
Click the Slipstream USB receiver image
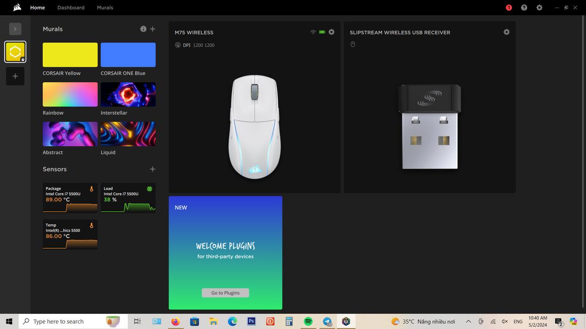pos(429,127)
